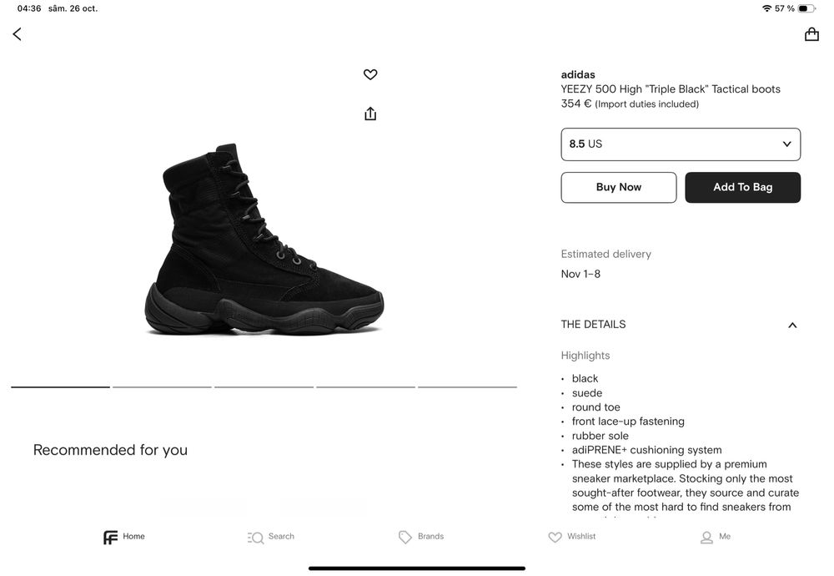Tap the black boot product image

(264, 240)
